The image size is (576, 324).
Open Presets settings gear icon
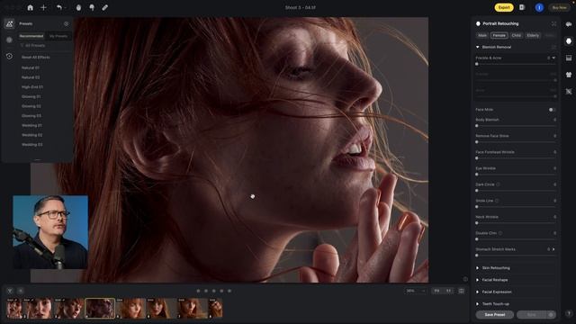click(x=66, y=24)
